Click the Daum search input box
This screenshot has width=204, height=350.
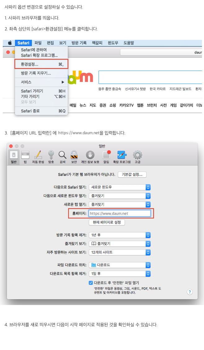pyautogui.click(x=150, y=77)
